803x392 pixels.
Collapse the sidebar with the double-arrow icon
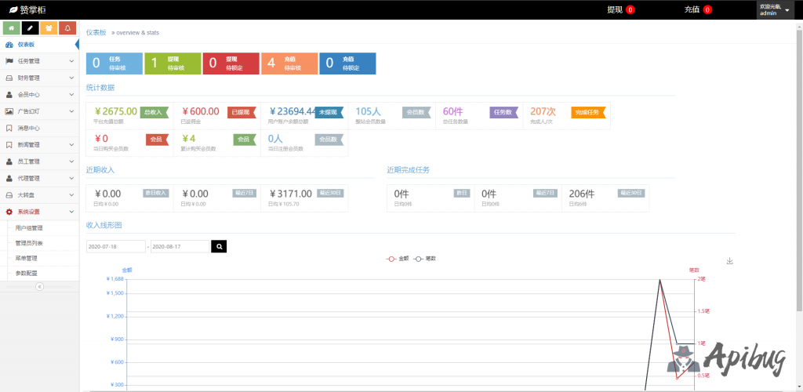39,286
